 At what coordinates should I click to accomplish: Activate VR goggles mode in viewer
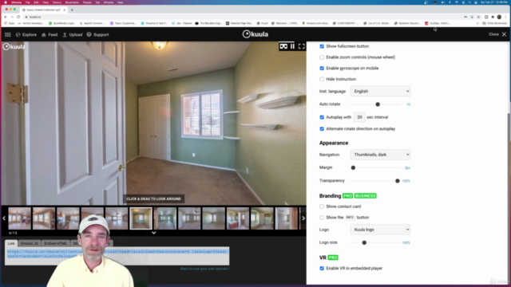point(283,46)
